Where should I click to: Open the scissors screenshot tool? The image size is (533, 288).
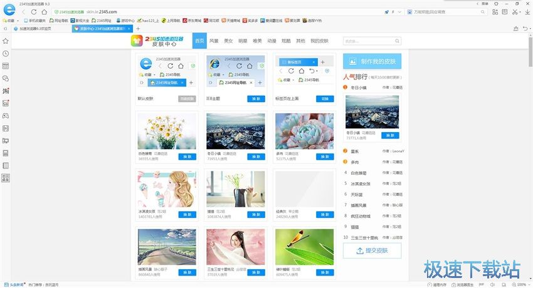(x=515, y=12)
